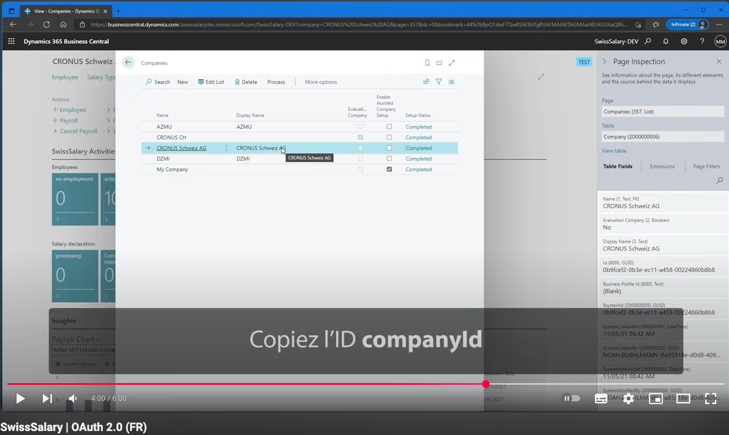Show More options in Companies toolbar
The image size is (729, 435).
pos(321,82)
